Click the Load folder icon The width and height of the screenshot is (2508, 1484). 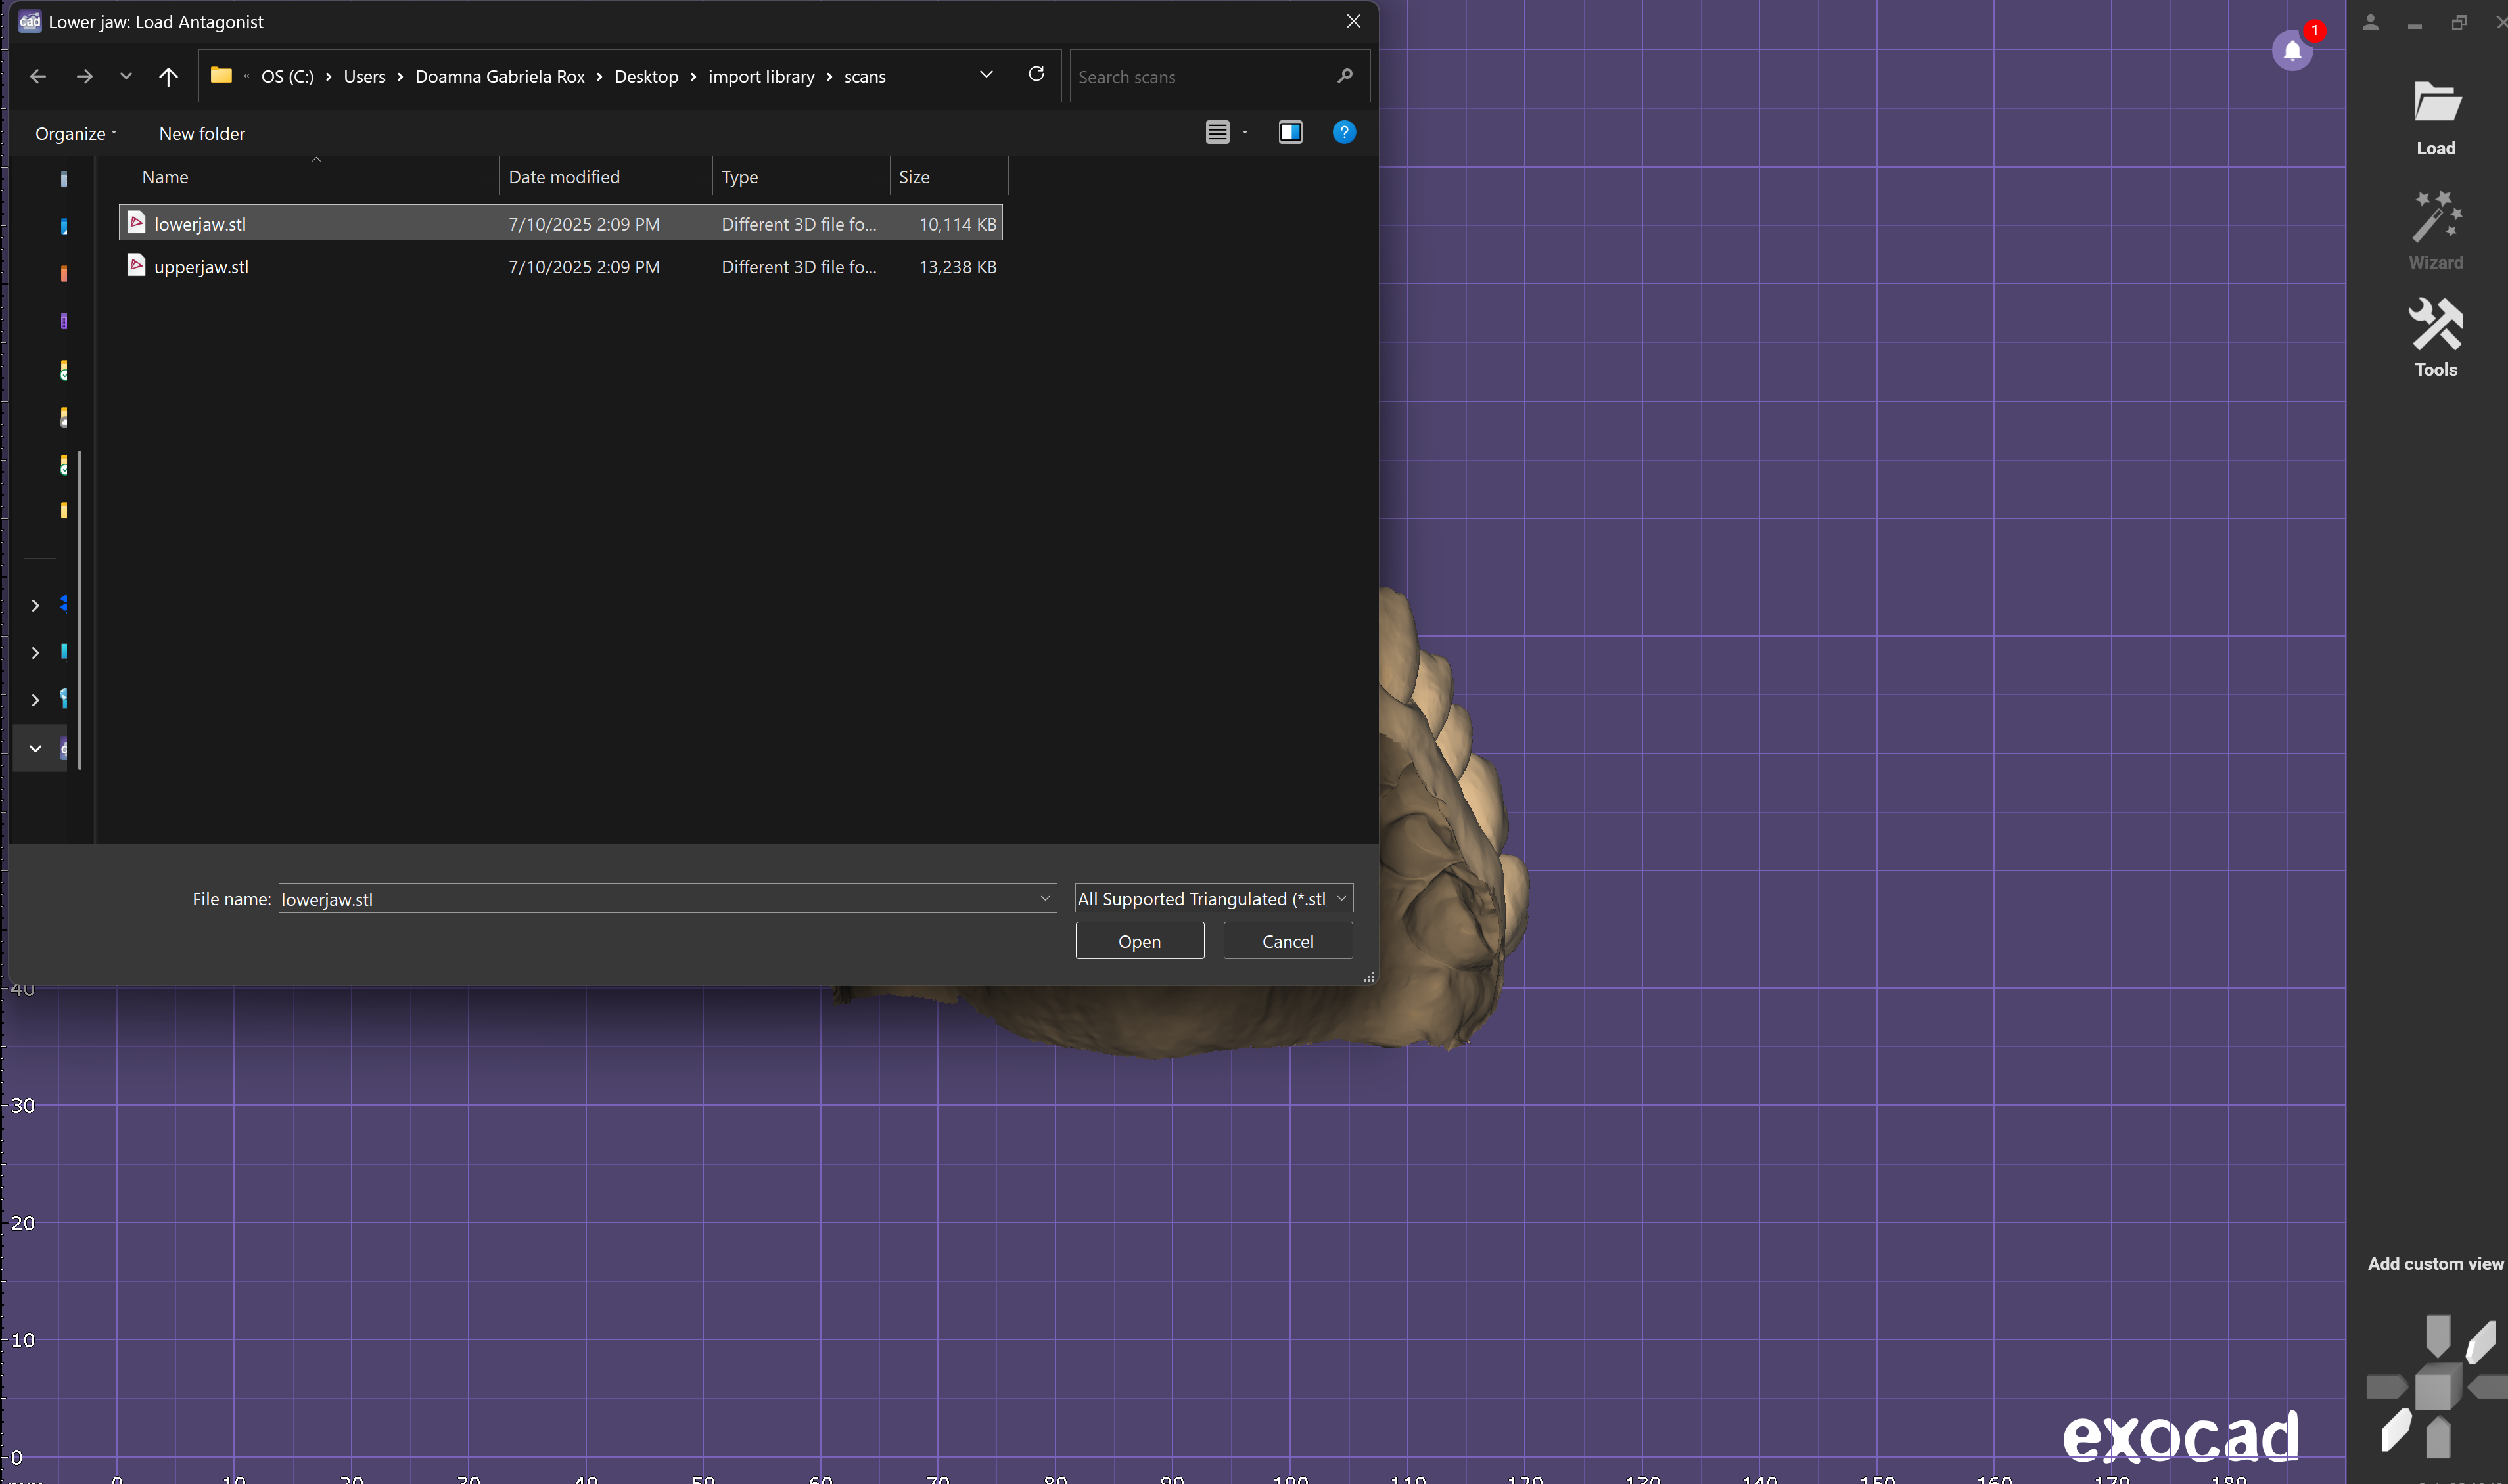pos(2435,103)
